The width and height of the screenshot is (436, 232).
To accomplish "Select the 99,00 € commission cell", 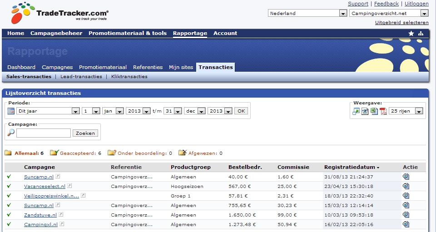I will [287, 215].
